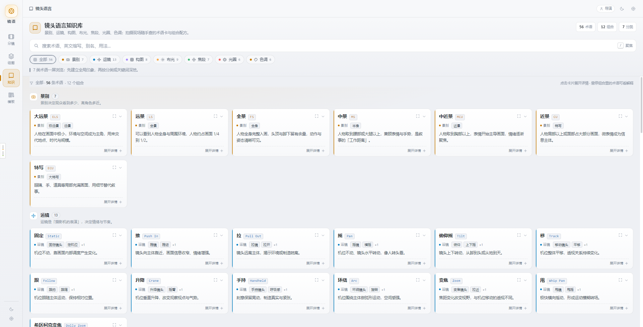The image size is (643, 327).
Task: Select the 布光 9 filter chip
Action: pos(167,60)
